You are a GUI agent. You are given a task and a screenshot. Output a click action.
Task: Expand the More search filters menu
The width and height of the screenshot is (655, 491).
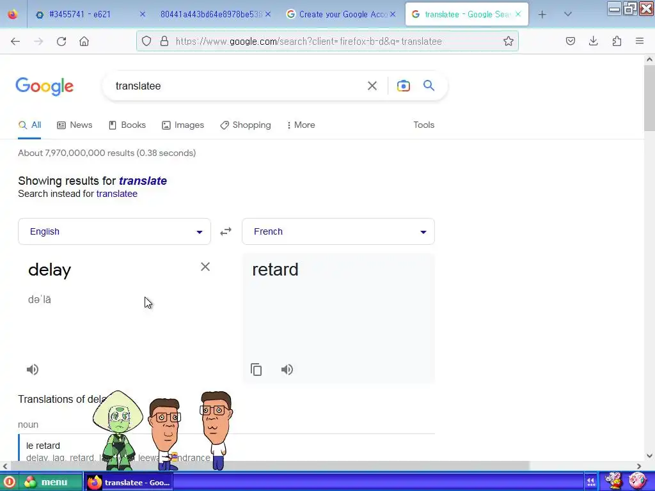tap(301, 125)
